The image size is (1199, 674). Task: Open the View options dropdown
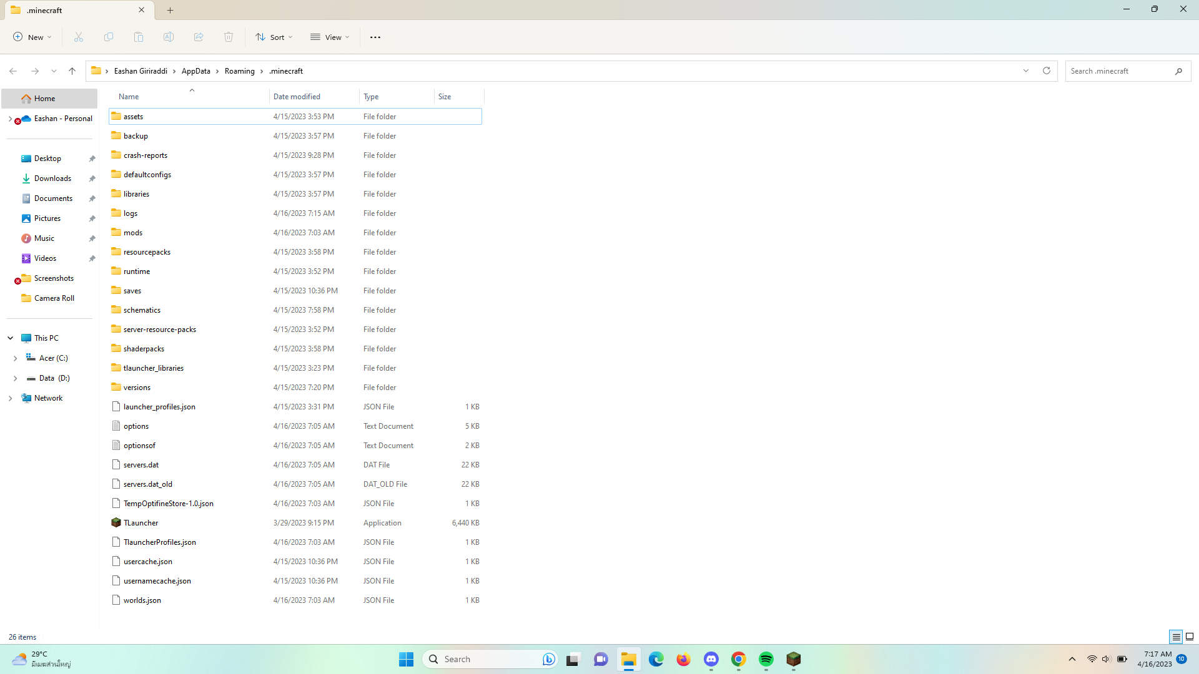330,37
